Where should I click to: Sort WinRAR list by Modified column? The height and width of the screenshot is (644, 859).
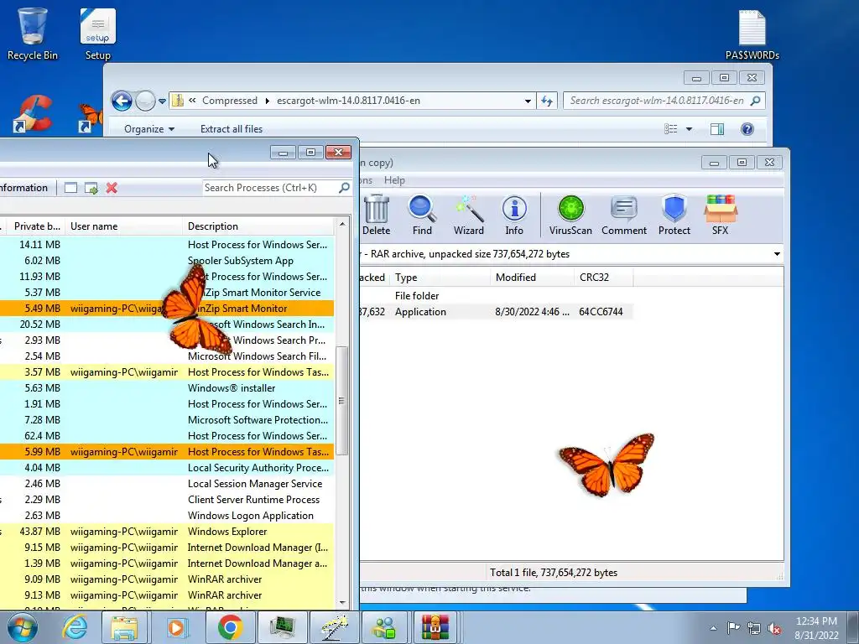pyautogui.click(x=532, y=277)
